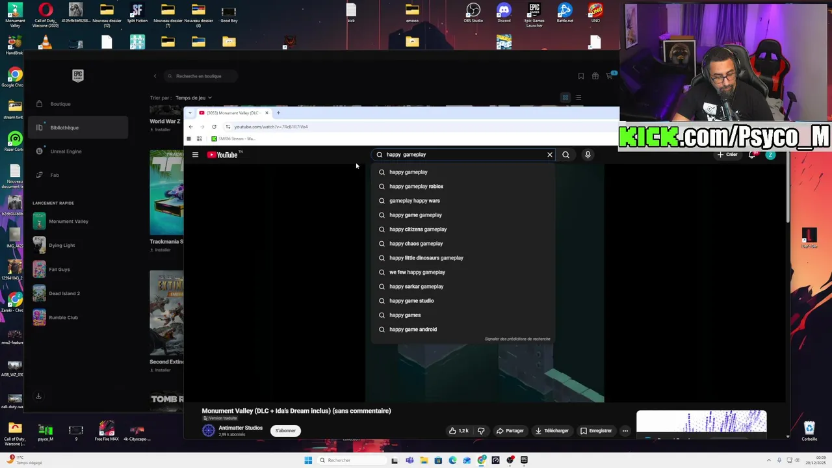Click "Signaler des prédictions de recherche" link

(x=517, y=339)
